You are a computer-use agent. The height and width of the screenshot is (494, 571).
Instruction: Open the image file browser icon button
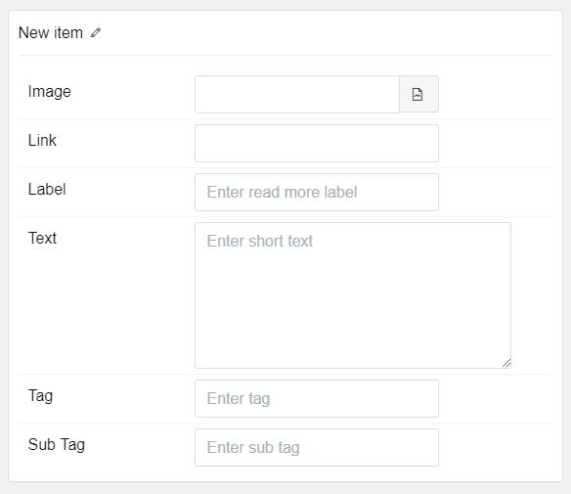click(418, 94)
